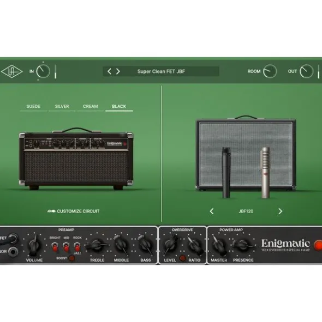This screenshot has height=322, width=322.
Task: Select the silver ribbon microphone
Action: pos(265,173)
